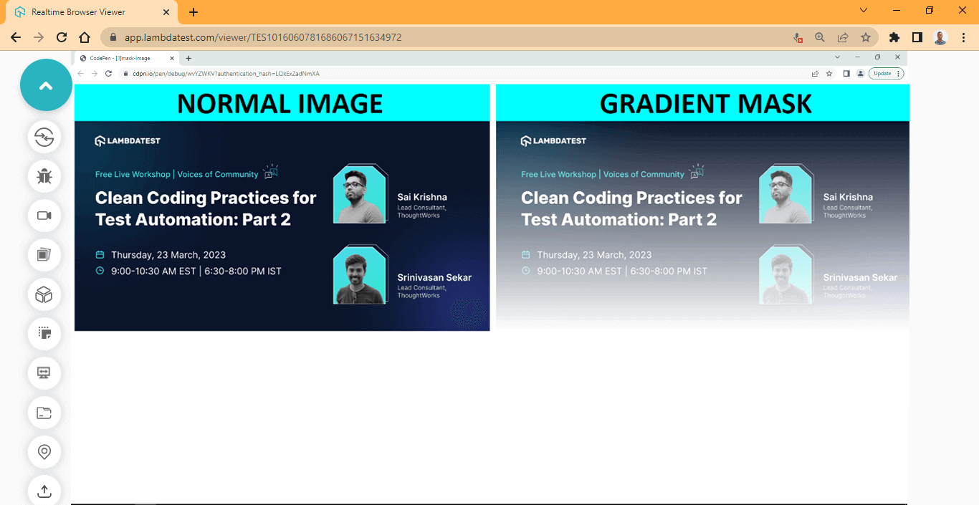The height and width of the screenshot is (505, 979).
Task: Open the notes annotation tool
Action: click(44, 334)
